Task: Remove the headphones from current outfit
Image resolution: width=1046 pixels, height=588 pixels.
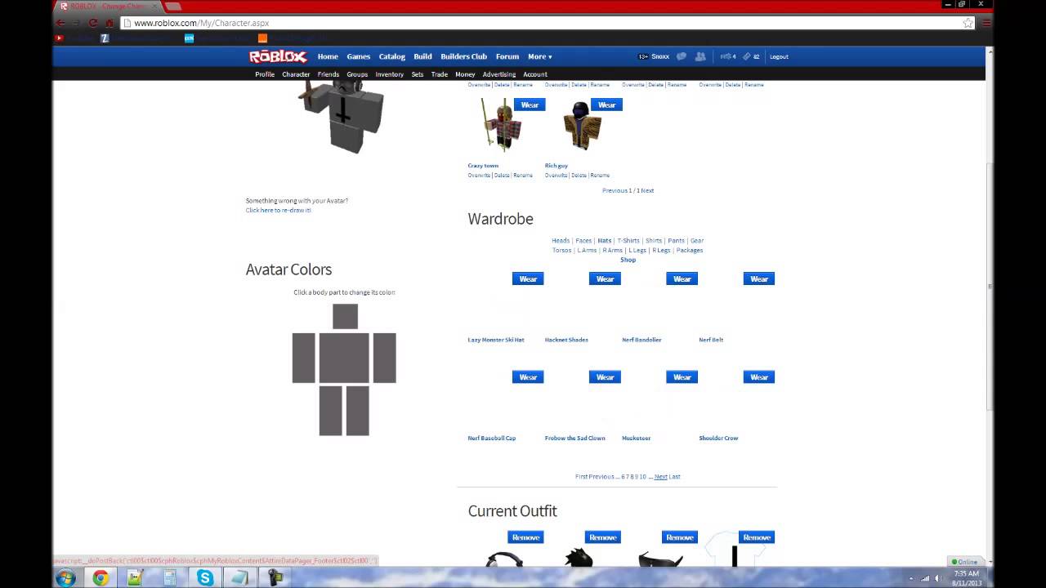Action: pos(525,537)
